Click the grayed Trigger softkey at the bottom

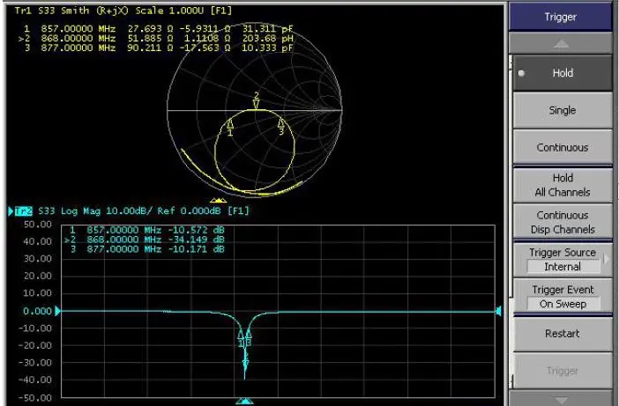coord(563,371)
